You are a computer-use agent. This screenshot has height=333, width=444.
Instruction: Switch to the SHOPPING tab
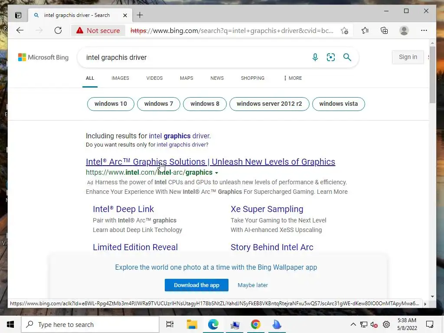tap(253, 78)
